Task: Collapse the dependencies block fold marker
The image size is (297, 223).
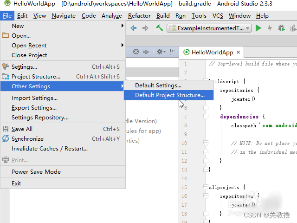Action: pos(206,116)
